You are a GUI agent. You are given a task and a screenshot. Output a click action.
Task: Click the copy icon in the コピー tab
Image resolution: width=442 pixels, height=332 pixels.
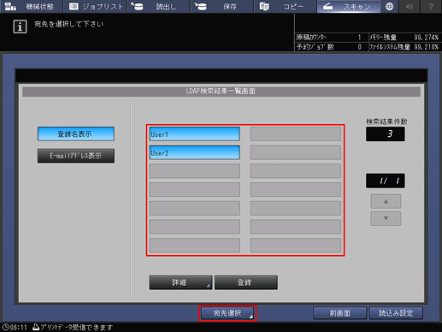pos(264,7)
